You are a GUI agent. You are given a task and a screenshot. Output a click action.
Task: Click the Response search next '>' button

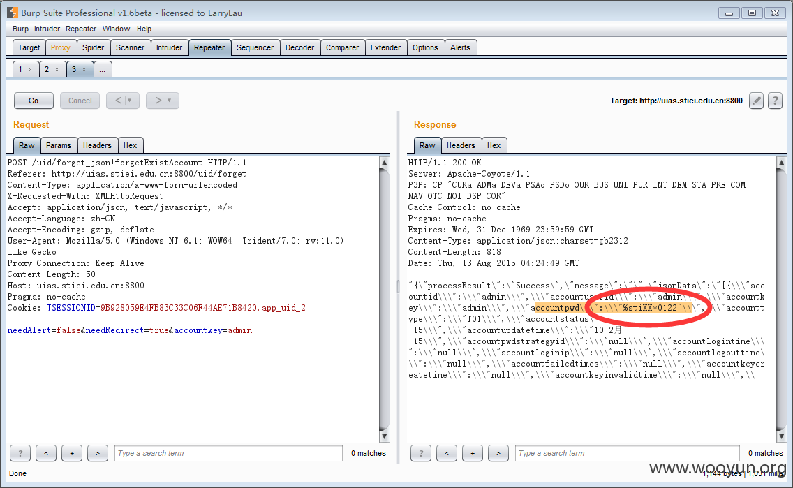tap(498, 453)
